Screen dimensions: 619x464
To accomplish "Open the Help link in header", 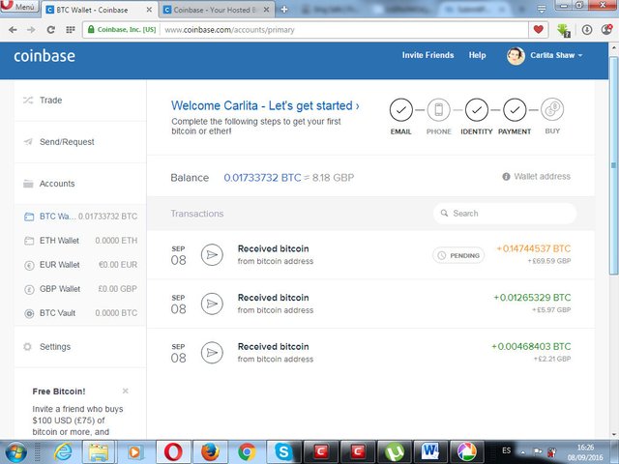I will point(477,55).
